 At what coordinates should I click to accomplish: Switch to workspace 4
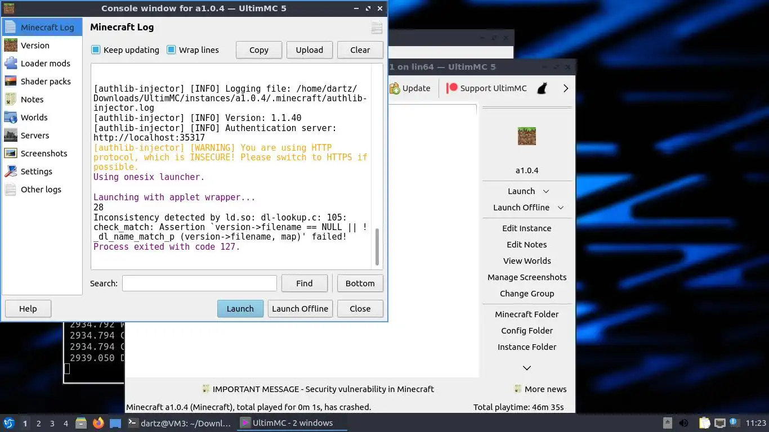point(66,423)
